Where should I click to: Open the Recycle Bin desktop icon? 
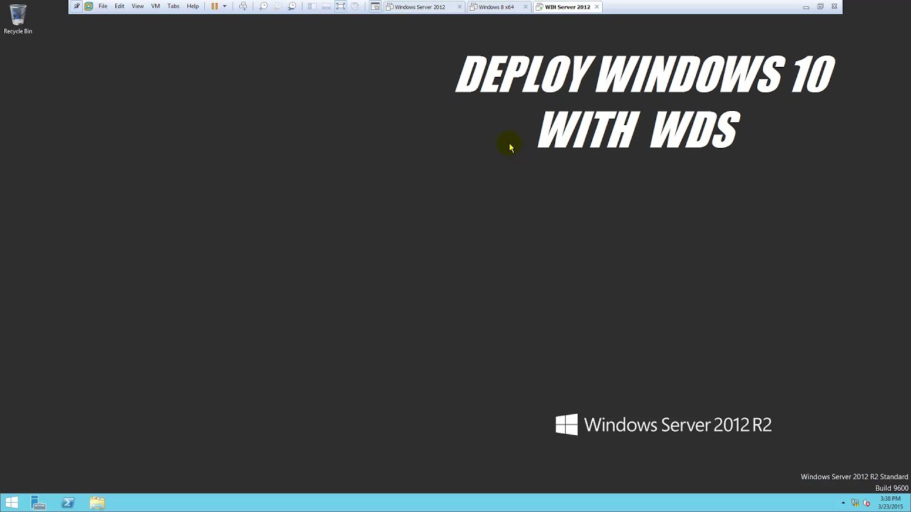[18, 19]
